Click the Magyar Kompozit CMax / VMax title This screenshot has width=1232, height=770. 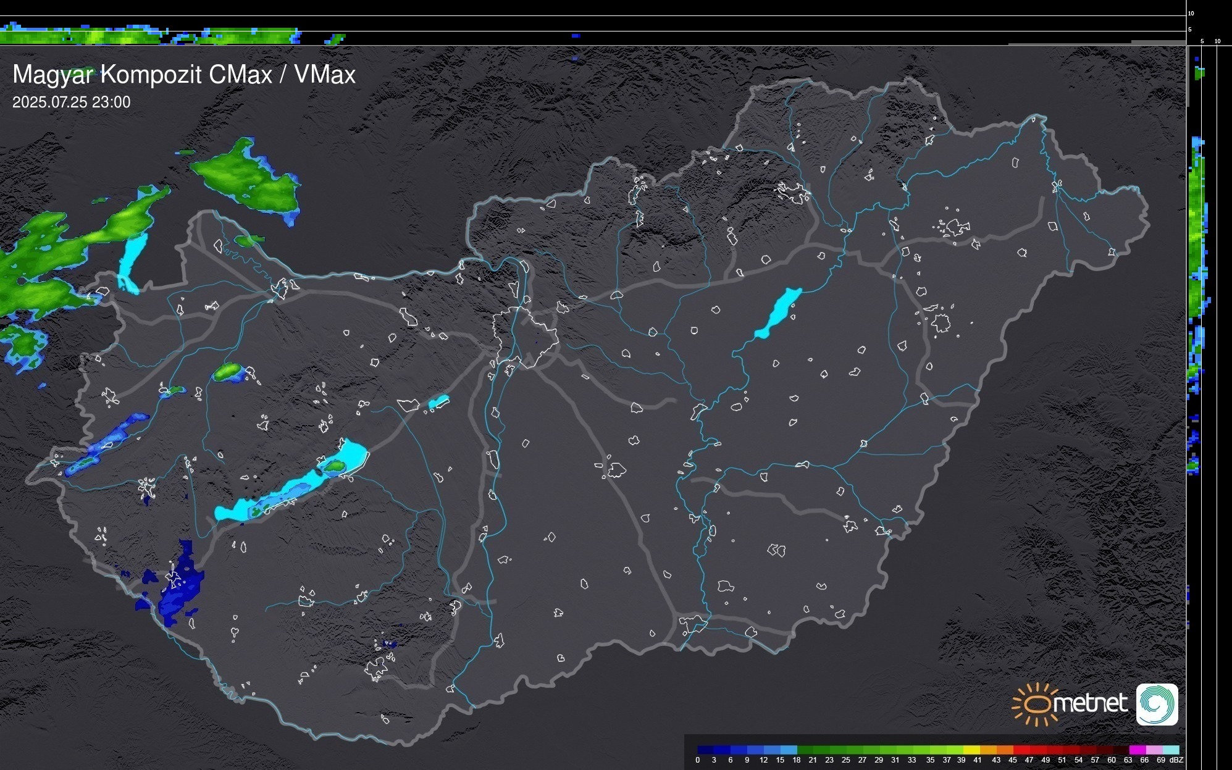point(184,75)
